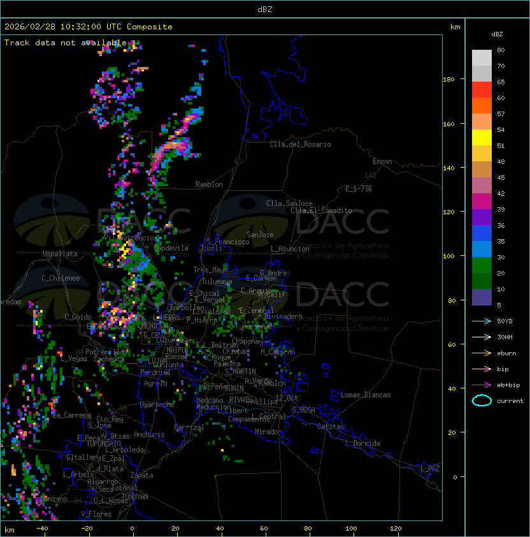
Task: Click the Capdevila map label
Action: (x=171, y=248)
